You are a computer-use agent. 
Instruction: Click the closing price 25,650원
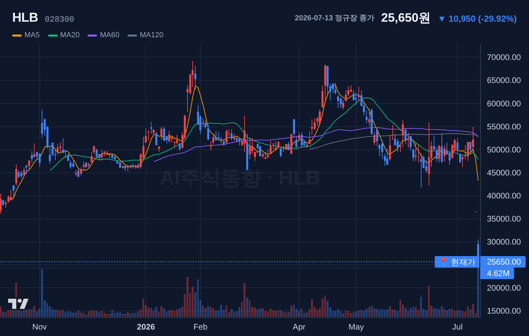click(406, 18)
